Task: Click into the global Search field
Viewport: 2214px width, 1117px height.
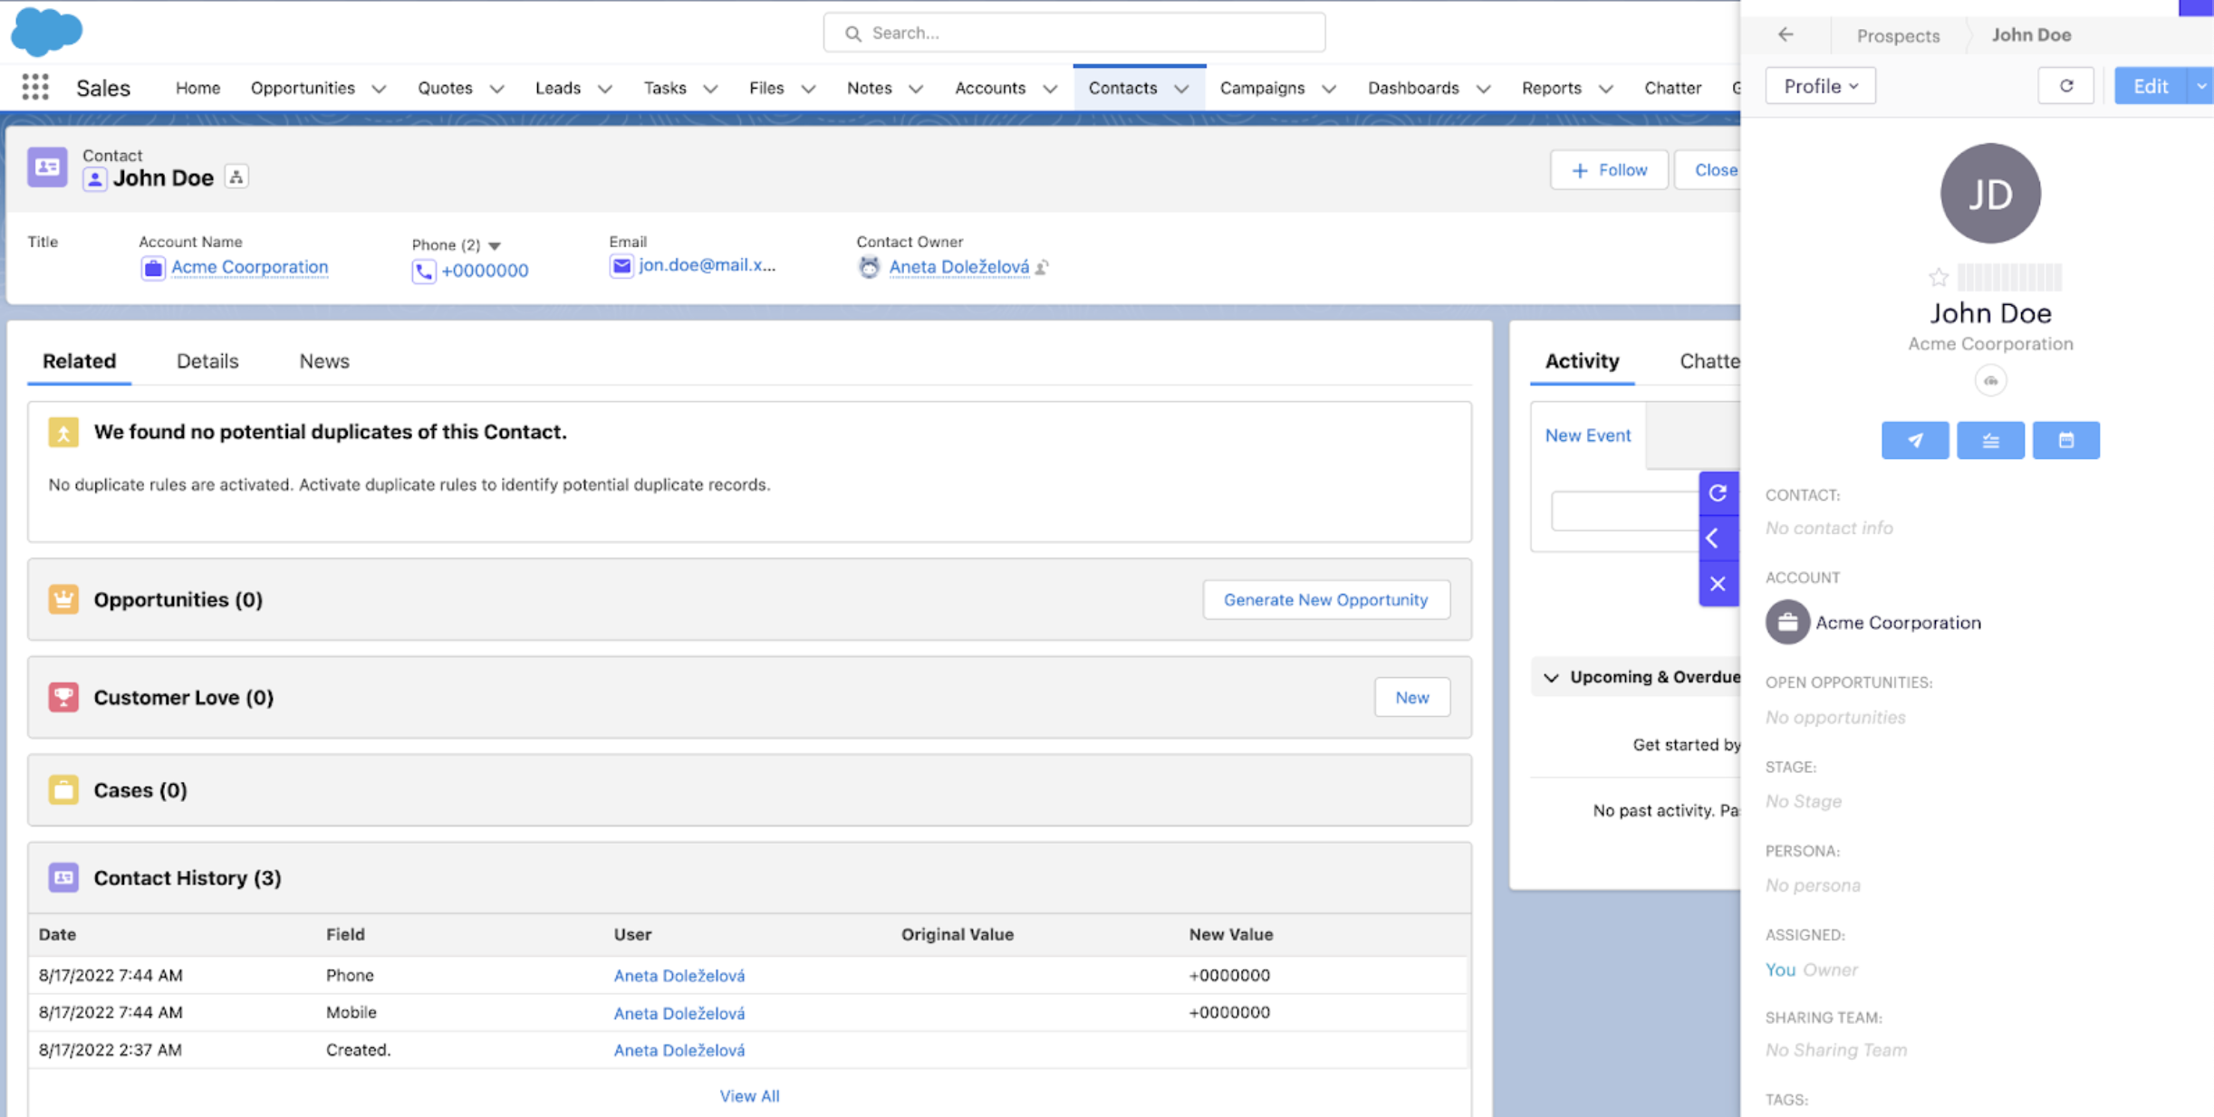Action: tap(1073, 33)
